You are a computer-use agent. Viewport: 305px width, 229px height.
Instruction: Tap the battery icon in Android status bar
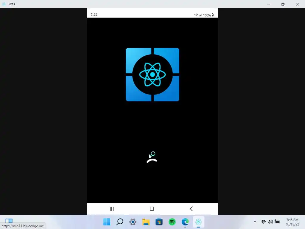(213, 15)
